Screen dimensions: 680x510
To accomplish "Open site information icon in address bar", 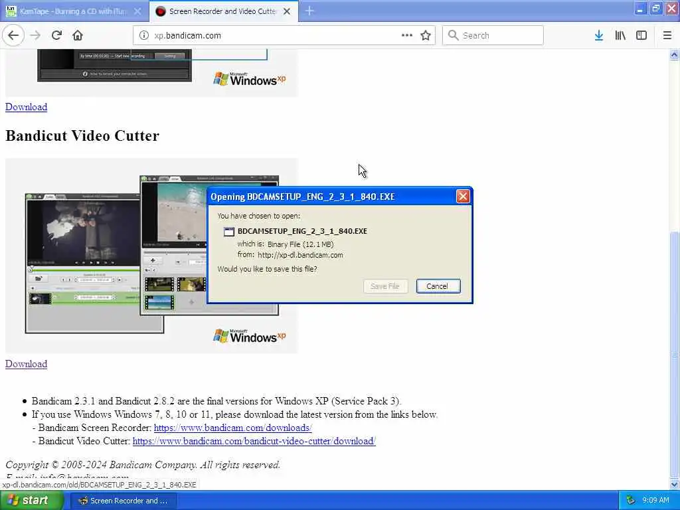I will point(144,36).
